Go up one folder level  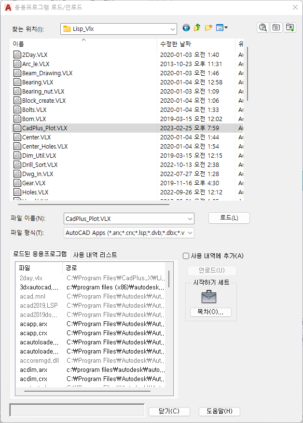(197, 27)
